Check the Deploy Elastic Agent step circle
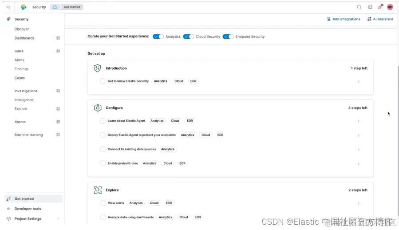Viewport: 399px width, 230px height. click(x=103, y=135)
